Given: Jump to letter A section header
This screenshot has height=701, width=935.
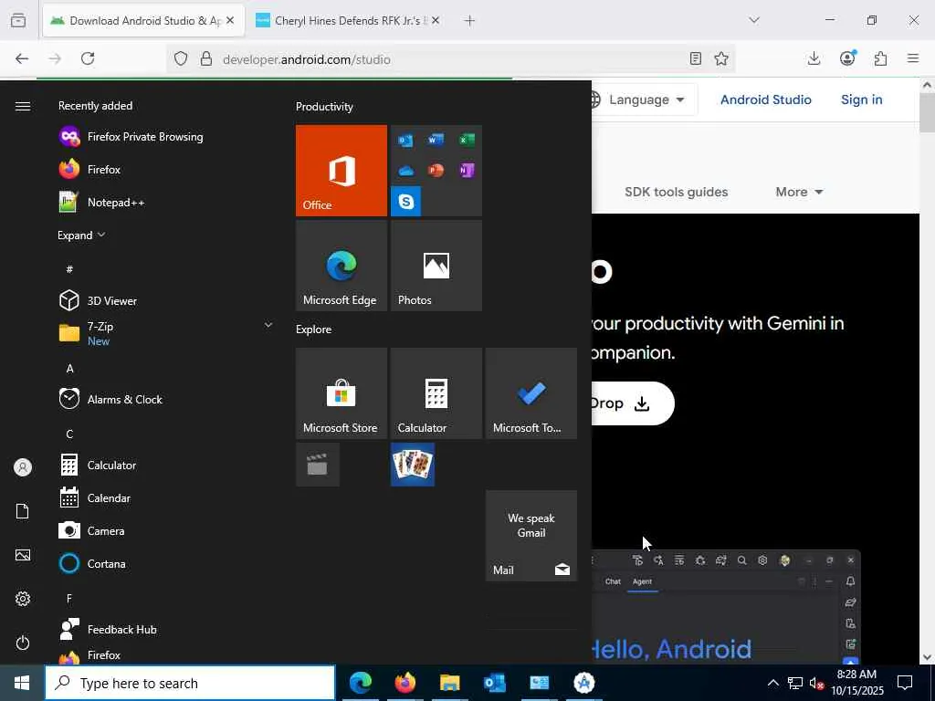Looking at the screenshot, I should click(x=69, y=369).
